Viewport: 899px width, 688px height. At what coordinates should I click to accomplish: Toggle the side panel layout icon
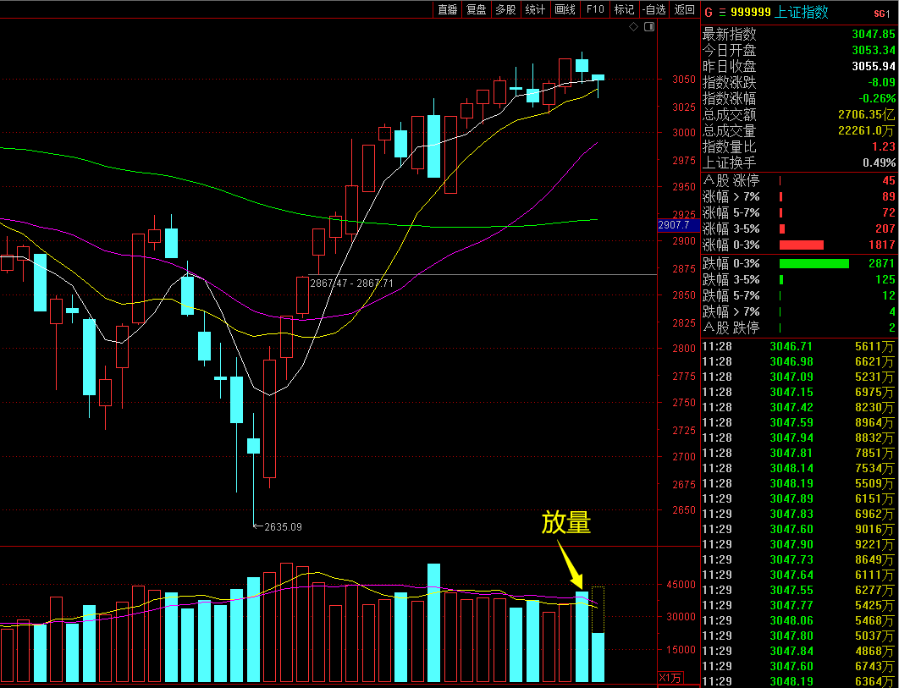click(649, 27)
